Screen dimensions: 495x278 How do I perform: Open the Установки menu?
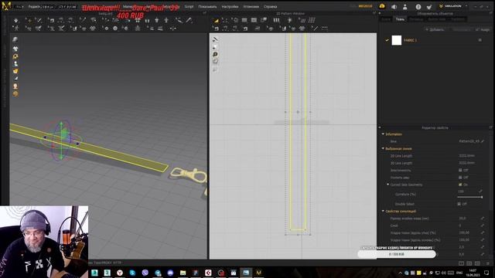point(251,7)
